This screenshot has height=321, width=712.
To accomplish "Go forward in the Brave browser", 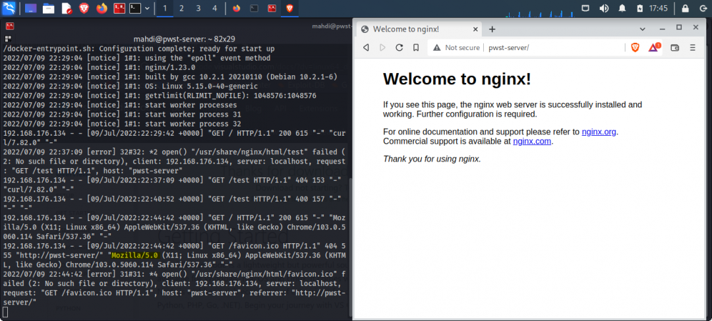I will pos(382,47).
